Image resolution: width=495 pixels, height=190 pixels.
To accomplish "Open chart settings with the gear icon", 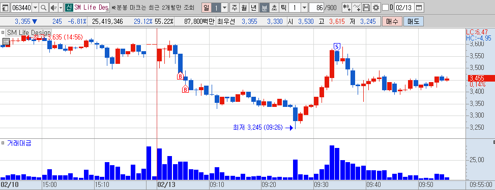I will [x=375, y=7].
